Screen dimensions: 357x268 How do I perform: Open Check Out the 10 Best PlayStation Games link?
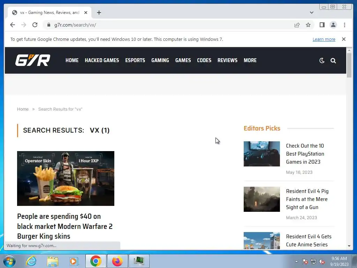click(x=305, y=154)
